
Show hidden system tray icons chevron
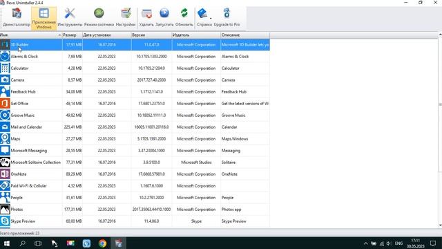(x=365, y=243)
